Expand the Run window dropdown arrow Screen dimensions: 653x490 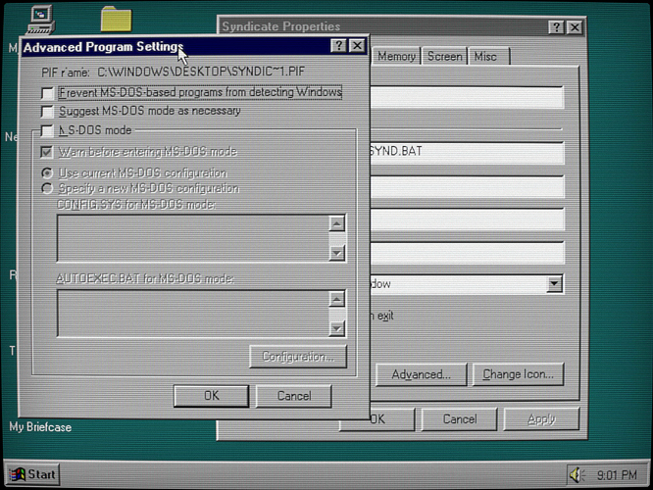pyautogui.click(x=555, y=284)
